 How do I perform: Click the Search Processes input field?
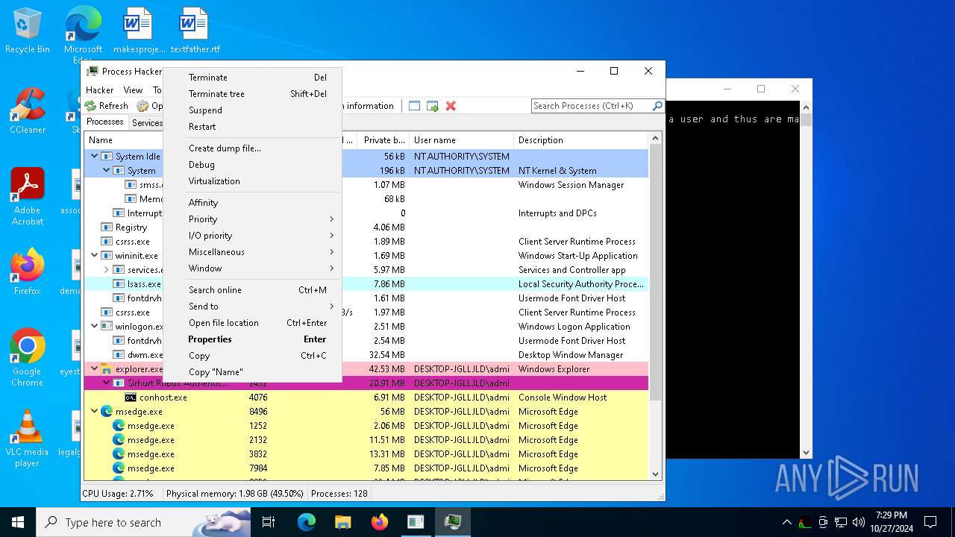[x=591, y=106]
